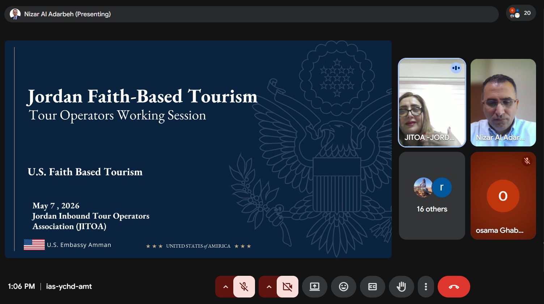544x304 pixels.
Task: Click the 1:06 PM time display
Action: (22, 286)
